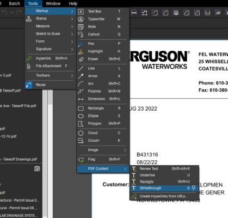Choose the Underline text tool
The width and height of the screenshot is (228, 218).
164,175
